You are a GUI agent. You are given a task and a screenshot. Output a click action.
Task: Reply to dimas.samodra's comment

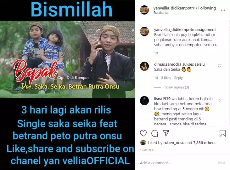178,78
